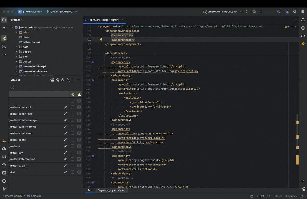Enable JRebel checkbox for jmeter-stream
307x199 pixels.
(x=73, y=165)
